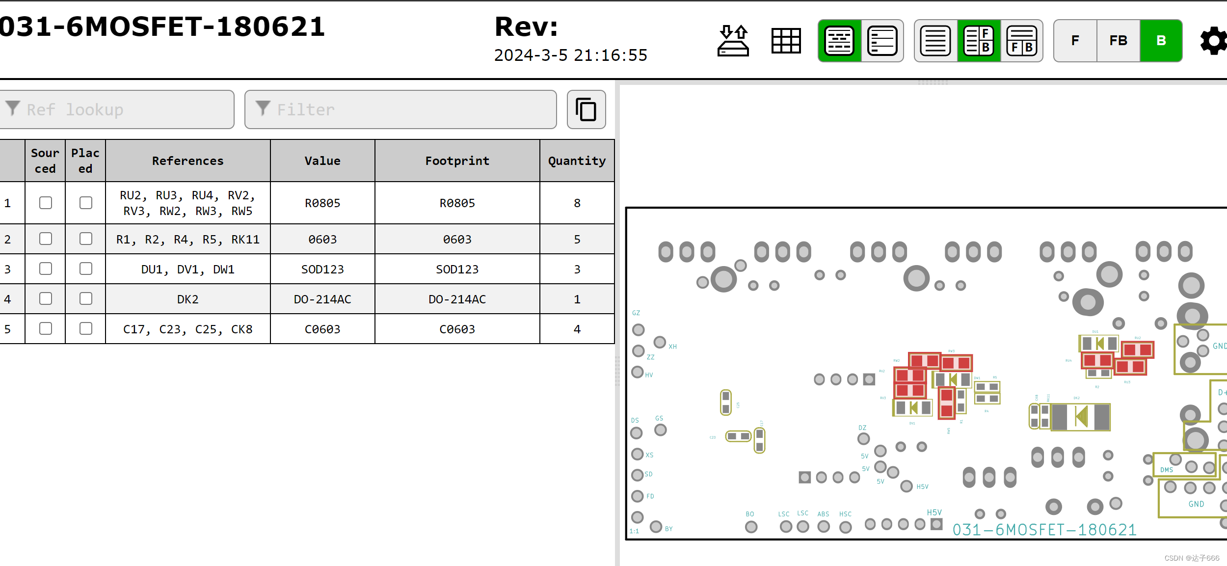
Task: Check Sourced box for SOD123 row
Action: pos(46,269)
